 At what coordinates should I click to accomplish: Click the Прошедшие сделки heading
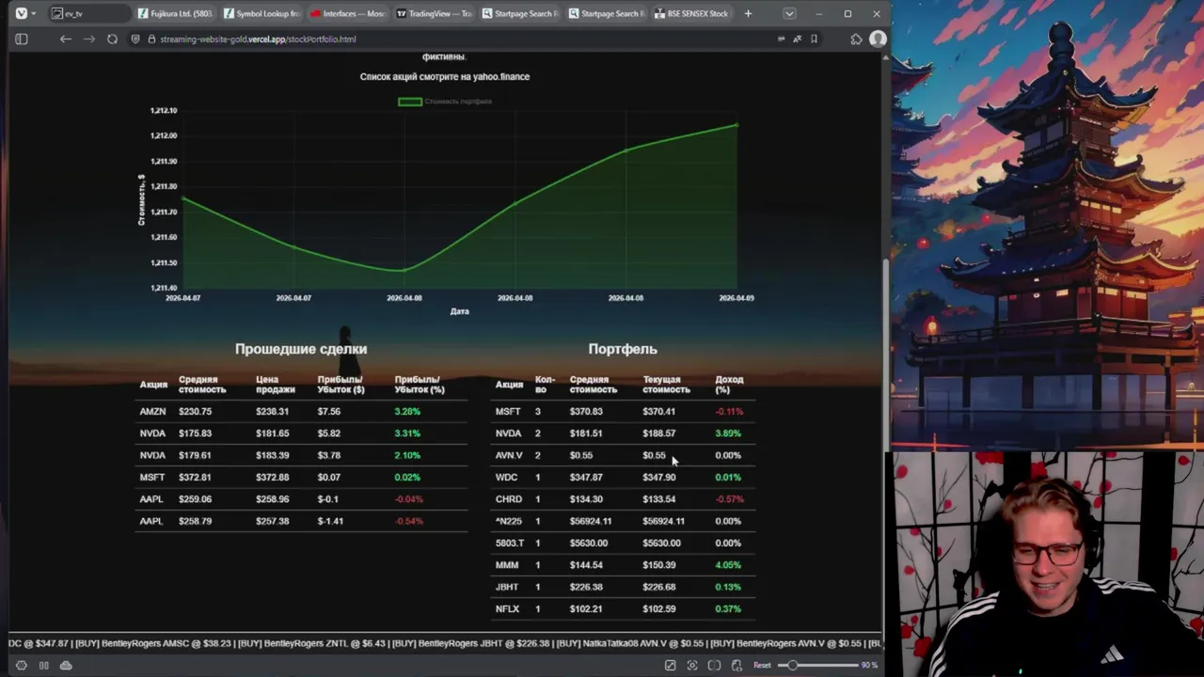tap(301, 349)
